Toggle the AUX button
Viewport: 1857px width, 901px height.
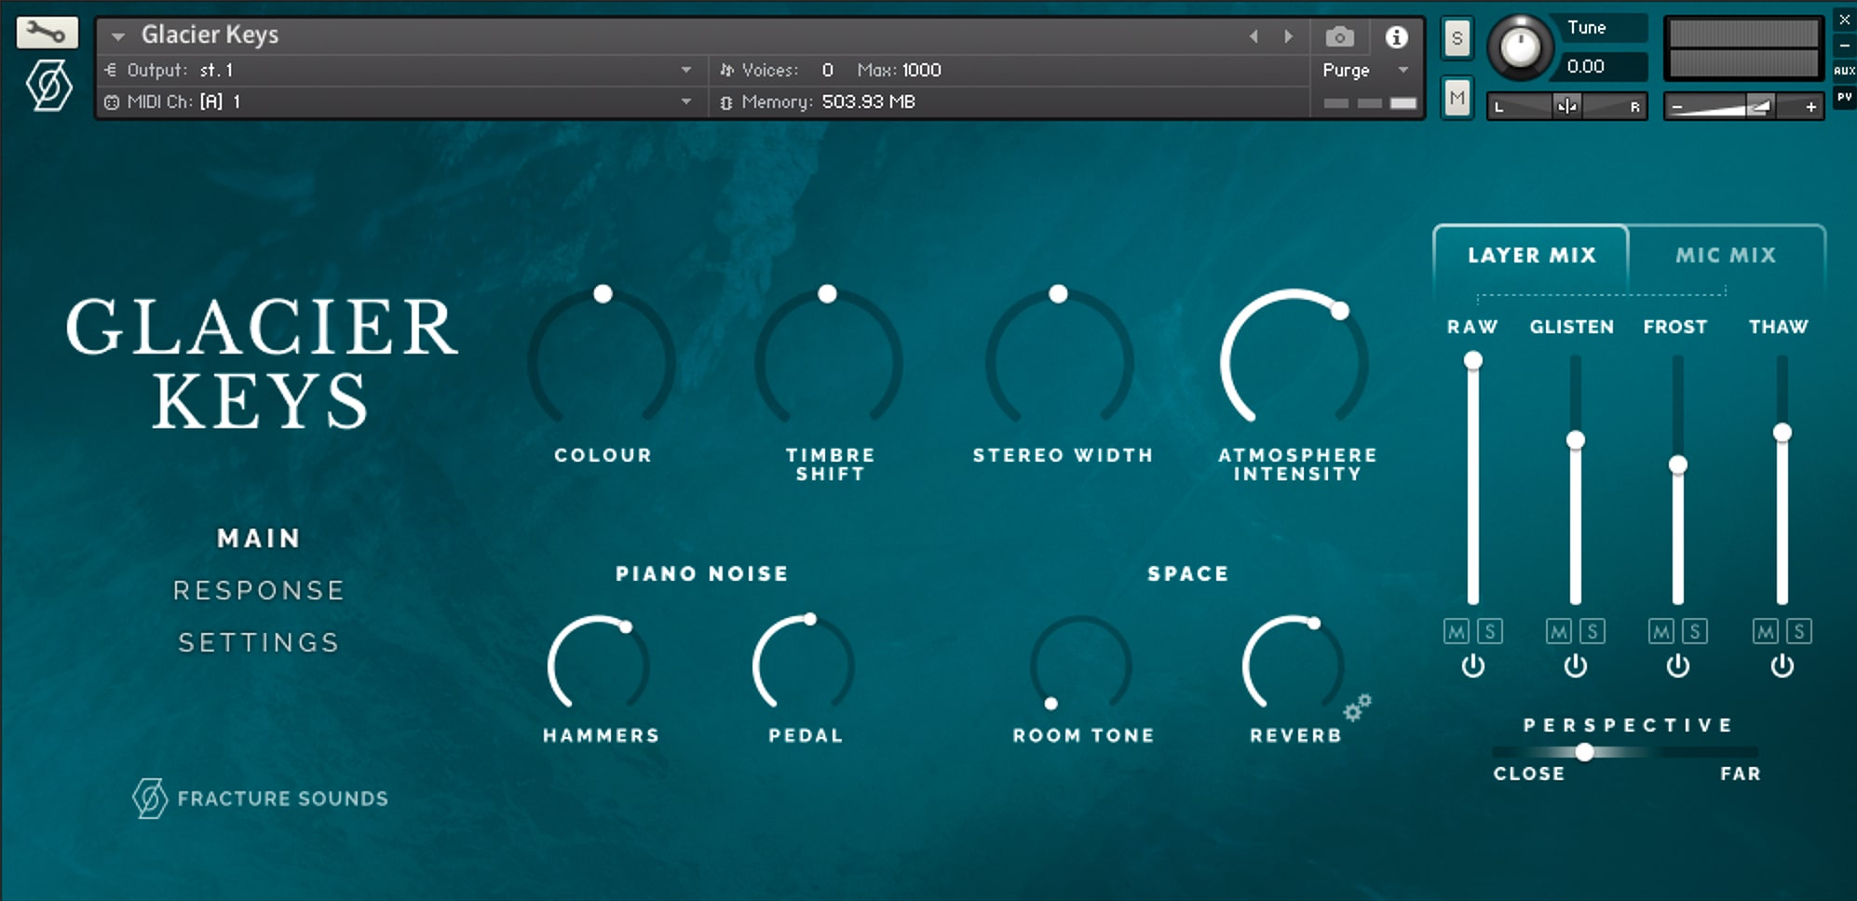(1844, 71)
